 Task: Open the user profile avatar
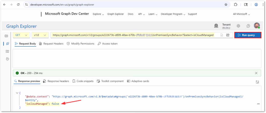point(257,26)
